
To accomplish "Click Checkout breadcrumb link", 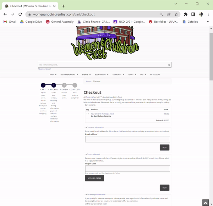I will [x=97, y=81].
